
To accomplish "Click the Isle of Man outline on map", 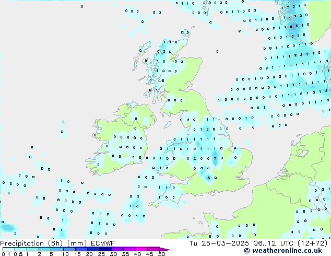I will 168,125.
